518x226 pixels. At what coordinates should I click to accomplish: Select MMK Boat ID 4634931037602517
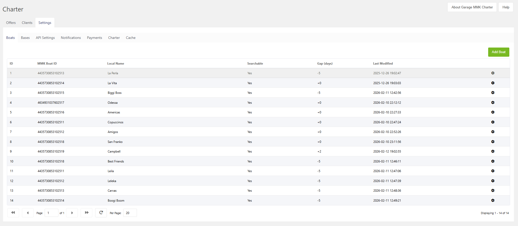(x=51, y=103)
